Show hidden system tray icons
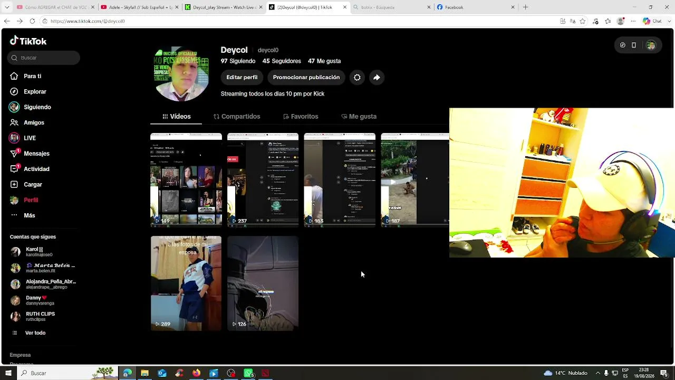The image size is (675, 380). point(597,373)
